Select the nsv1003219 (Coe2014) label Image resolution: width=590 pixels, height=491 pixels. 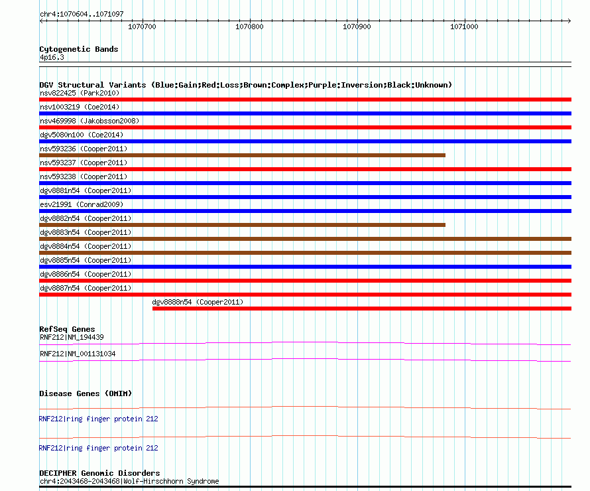tap(80, 107)
